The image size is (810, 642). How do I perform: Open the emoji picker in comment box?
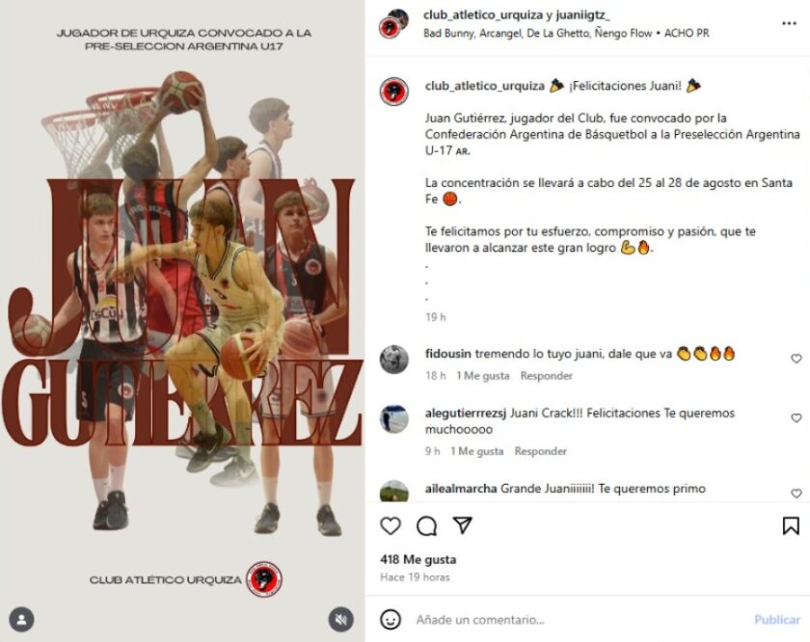(x=391, y=619)
